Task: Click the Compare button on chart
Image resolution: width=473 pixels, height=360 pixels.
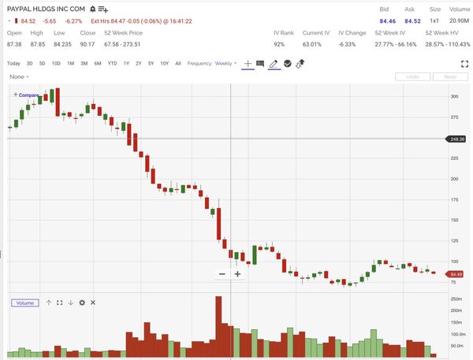Action: (26, 95)
